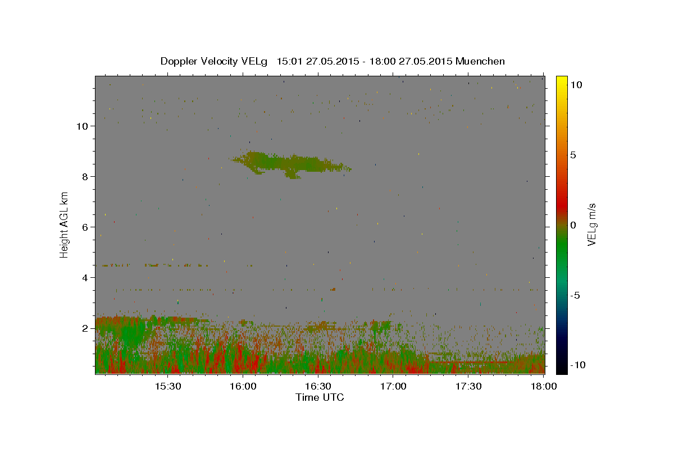Select the 16:00 time tick label
The image size is (674, 449).
coord(243,386)
